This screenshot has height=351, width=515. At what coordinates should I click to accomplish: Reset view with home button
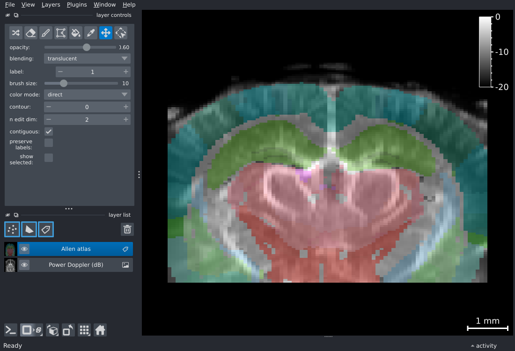pos(100,330)
